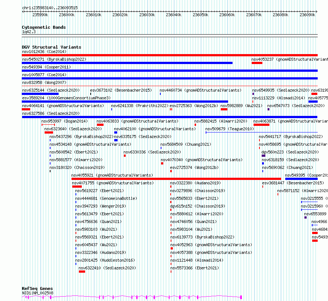This screenshot has height=301, width=328.
Task: Click the nsv509679 (Teague2010) label
Action: point(230,129)
